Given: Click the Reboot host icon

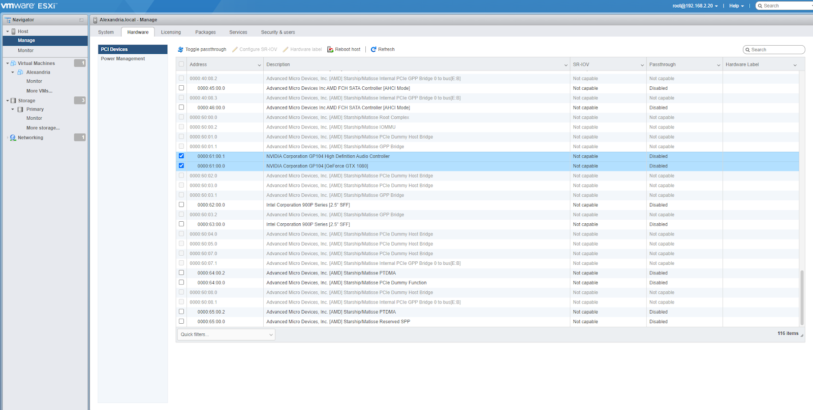Looking at the screenshot, I should click(x=330, y=49).
